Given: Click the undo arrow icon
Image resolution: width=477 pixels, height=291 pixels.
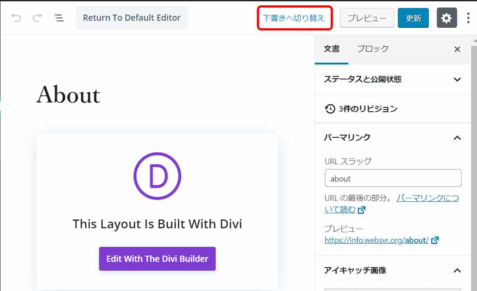Looking at the screenshot, I should [x=16, y=18].
